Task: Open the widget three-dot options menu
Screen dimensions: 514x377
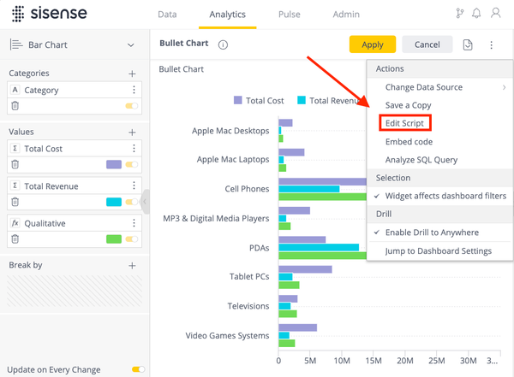Action: pyautogui.click(x=491, y=44)
